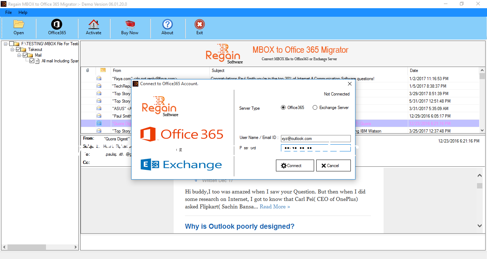Viewport: 487px width, 259px height.
Task: Select the email dated 3/25/2017 12:37:48 PM
Action: coord(430,131)
